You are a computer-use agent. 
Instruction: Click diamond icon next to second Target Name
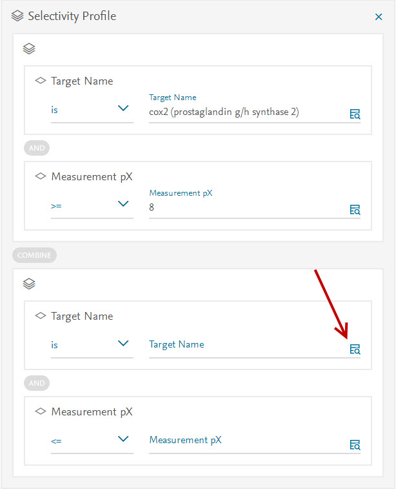click(41, 316)
